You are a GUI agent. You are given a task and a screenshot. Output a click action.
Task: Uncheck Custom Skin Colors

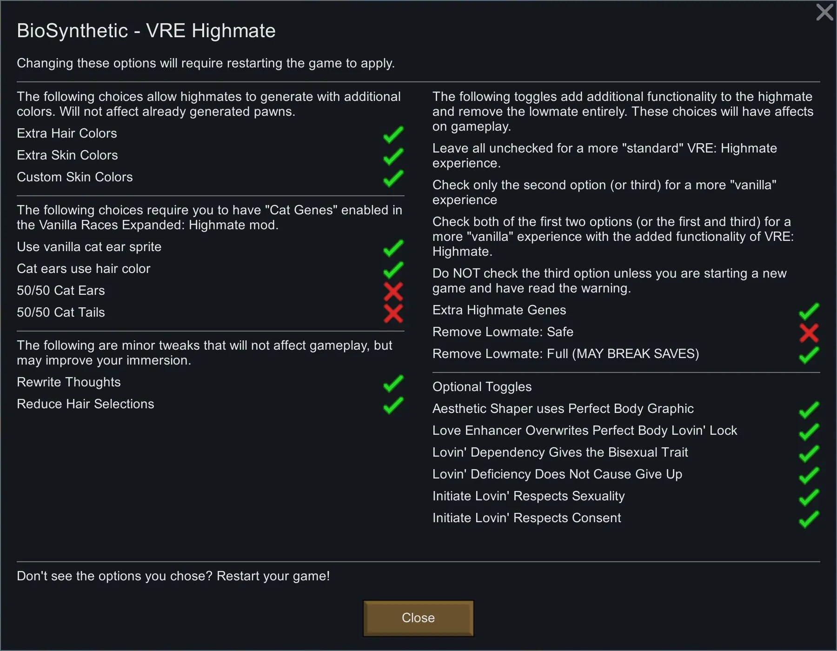tap(393, 178)
